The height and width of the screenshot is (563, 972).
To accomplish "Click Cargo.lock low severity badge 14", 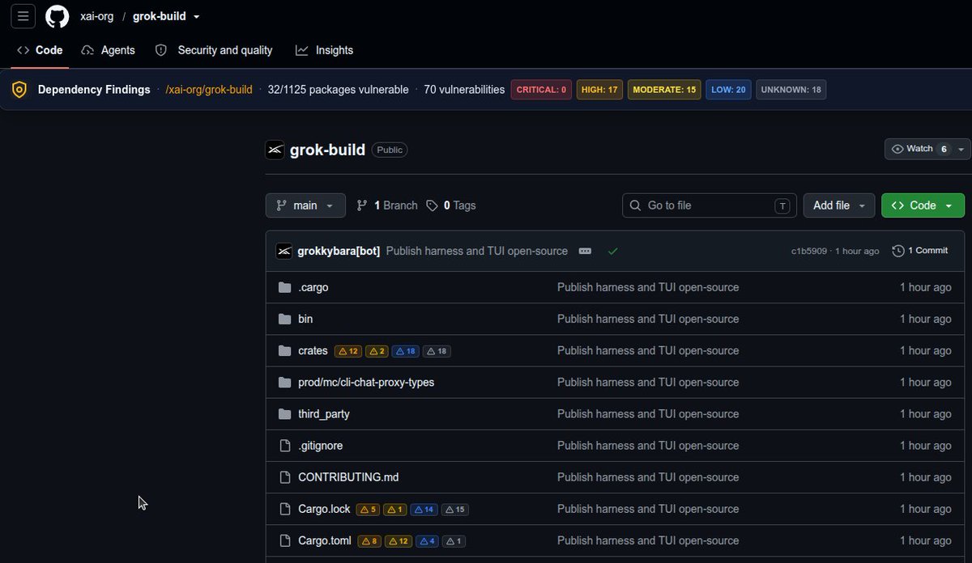I will coord(424,510).
